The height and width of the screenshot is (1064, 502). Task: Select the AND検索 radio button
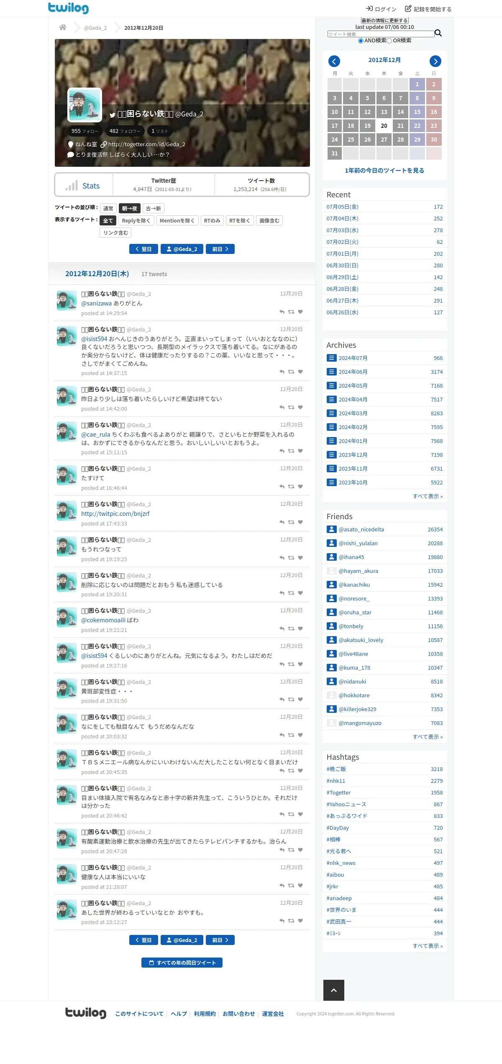pos(361,41)
